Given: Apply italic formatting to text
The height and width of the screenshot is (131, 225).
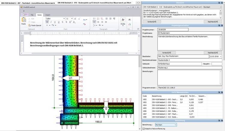Looking at the screenshot, I should click(x=51, y=22).
